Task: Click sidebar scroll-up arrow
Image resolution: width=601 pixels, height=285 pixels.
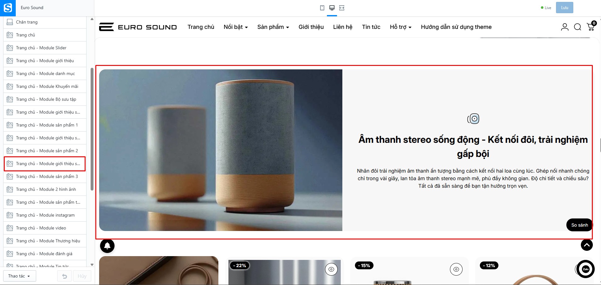Action: tap(92, 19)
